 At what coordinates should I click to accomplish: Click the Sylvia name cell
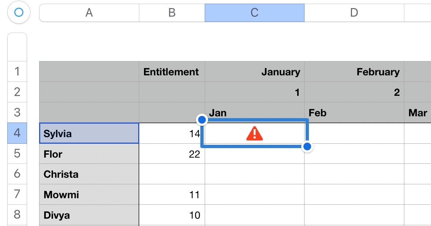tap(89, 133)
